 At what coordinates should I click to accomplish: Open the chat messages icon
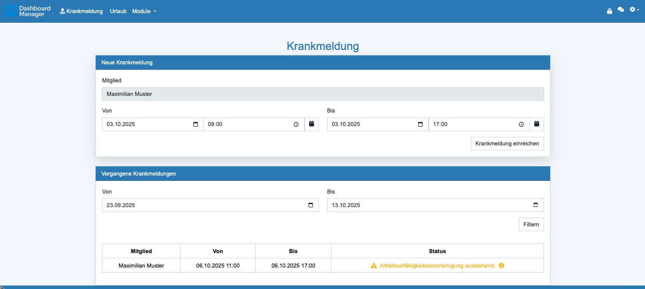click(621, 10)
